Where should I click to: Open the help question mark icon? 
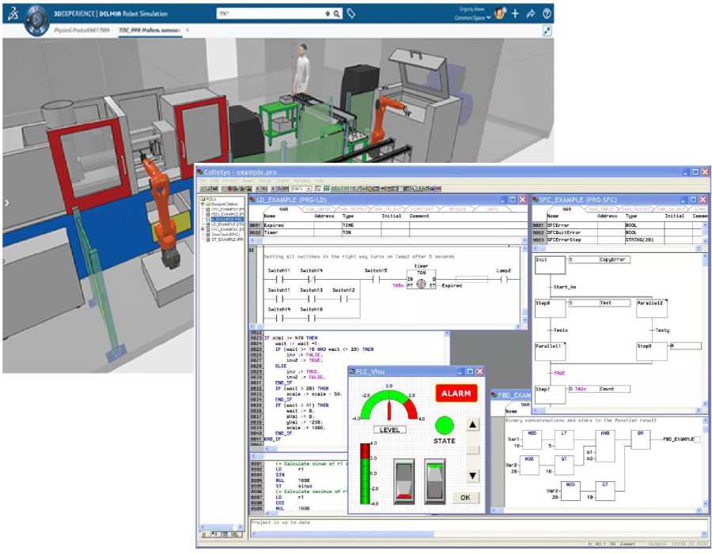pyautogui.click(x=547, y=13)
